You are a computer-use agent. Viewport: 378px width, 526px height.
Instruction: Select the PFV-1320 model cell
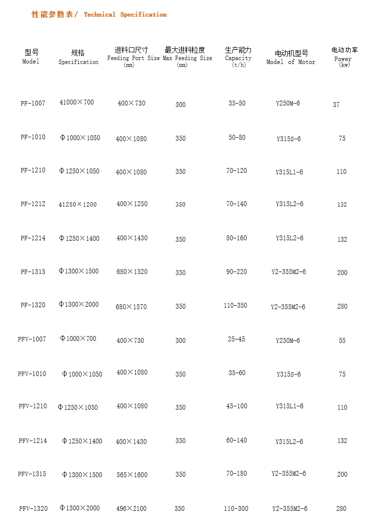point(33,508)
